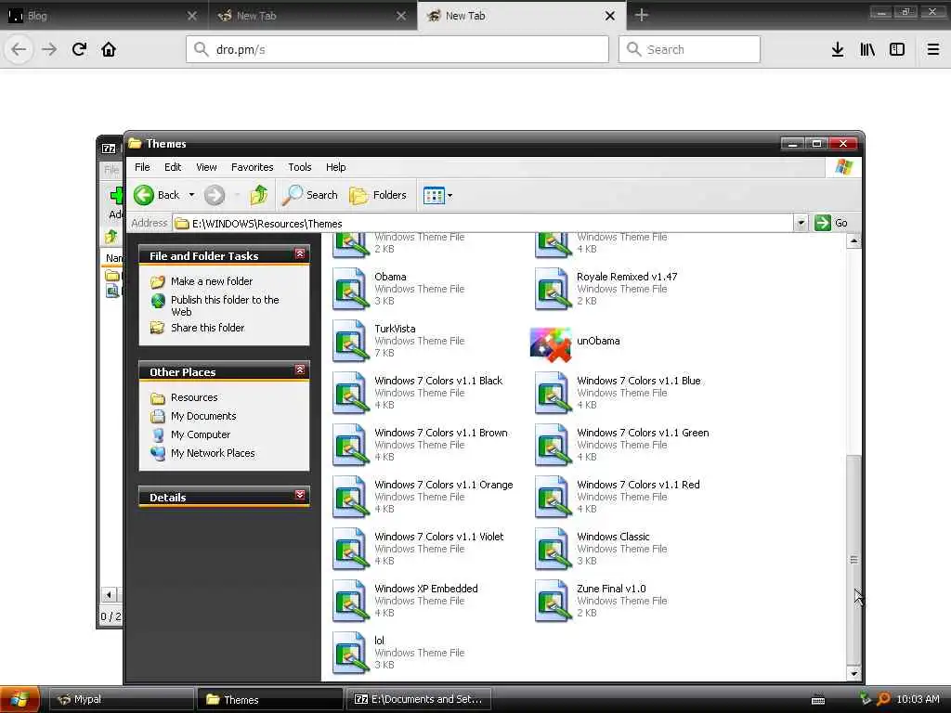Switch to E:\Documents and Set… taskbar item
This screenshot has width=951, height=713.
click(x=418, y=699)
